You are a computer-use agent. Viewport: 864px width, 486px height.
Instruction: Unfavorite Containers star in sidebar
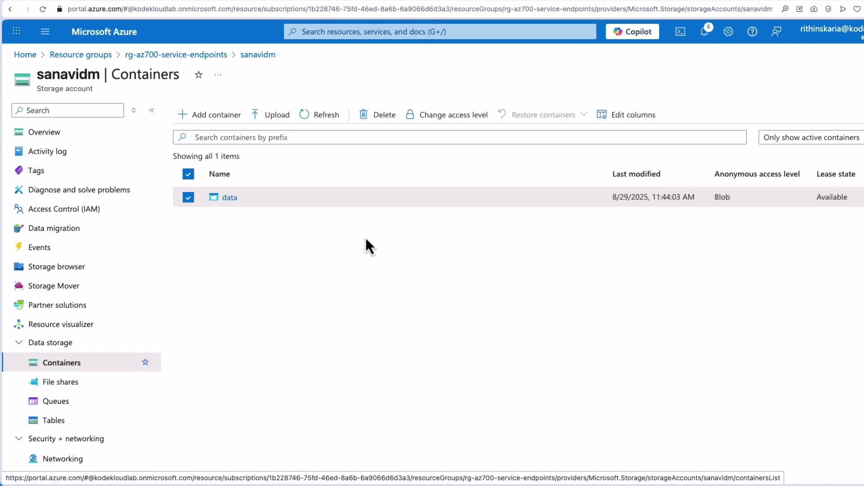[145, 362]
